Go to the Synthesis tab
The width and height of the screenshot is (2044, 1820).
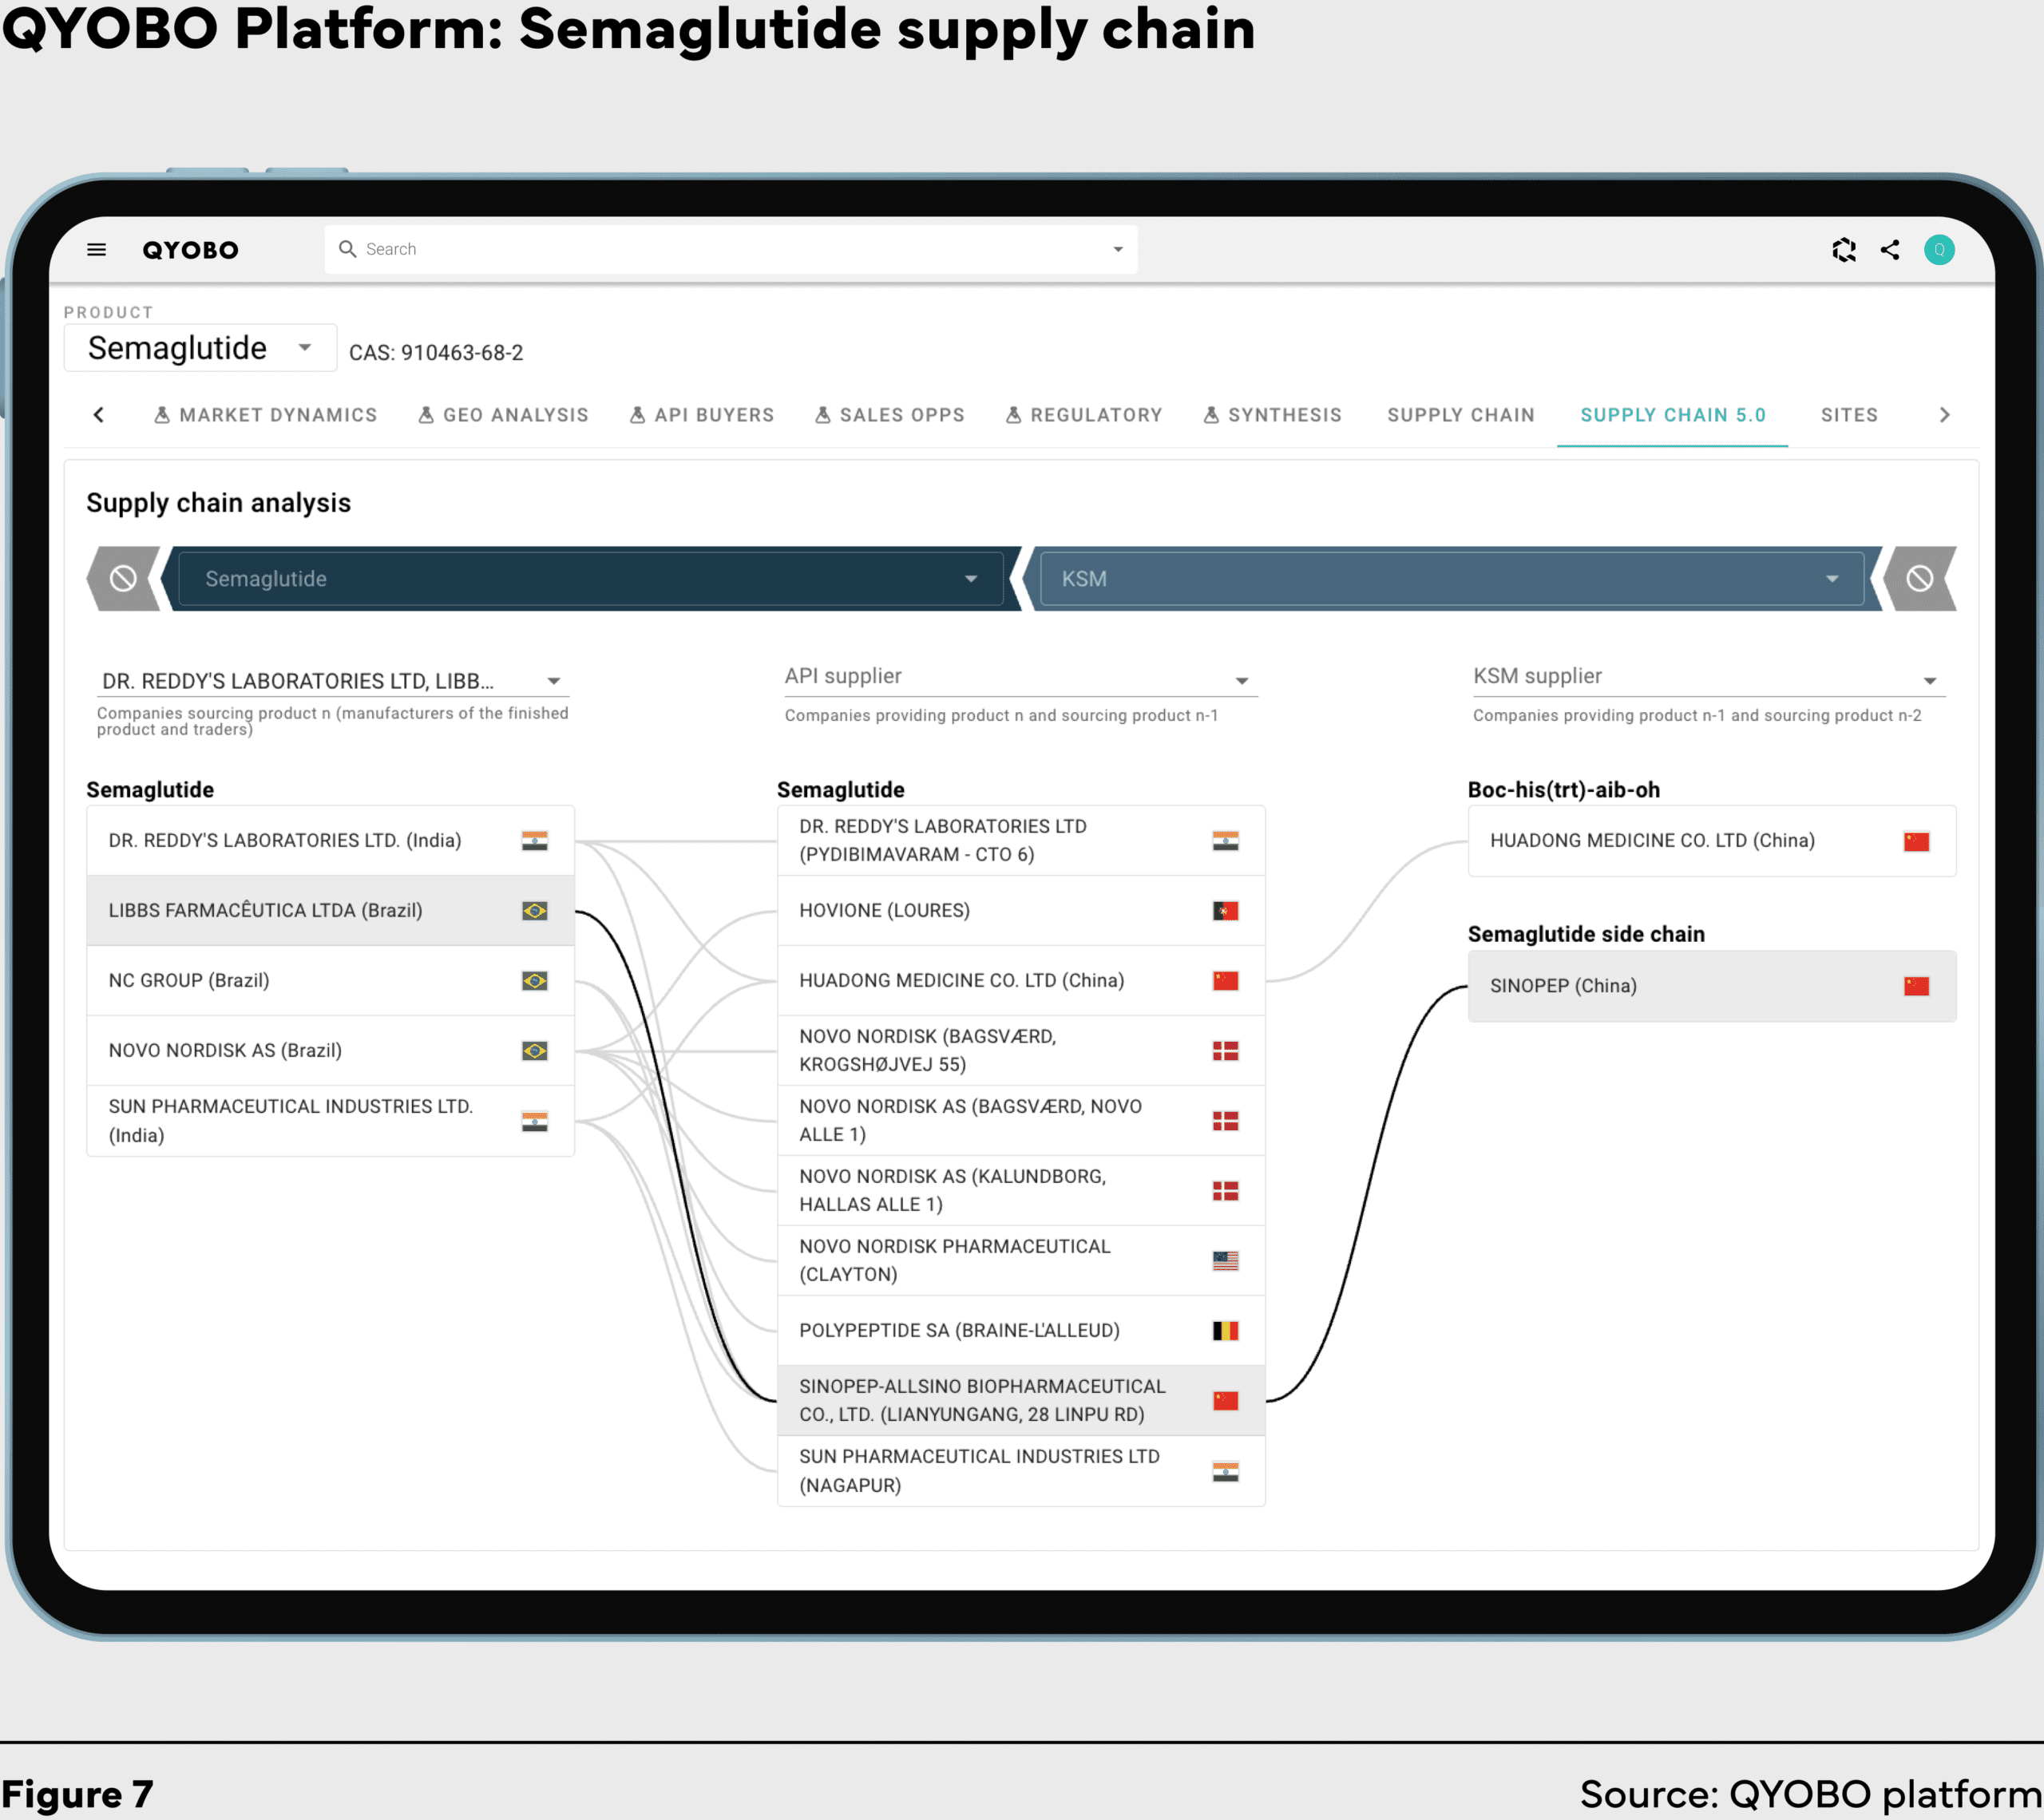1272,415
